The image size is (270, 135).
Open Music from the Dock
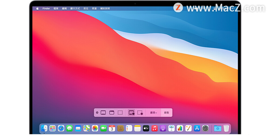[x=154, y=128]
